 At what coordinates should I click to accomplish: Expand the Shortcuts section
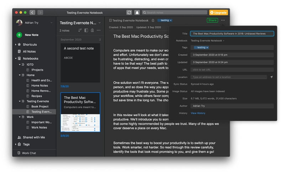click(x=16, y=44)
